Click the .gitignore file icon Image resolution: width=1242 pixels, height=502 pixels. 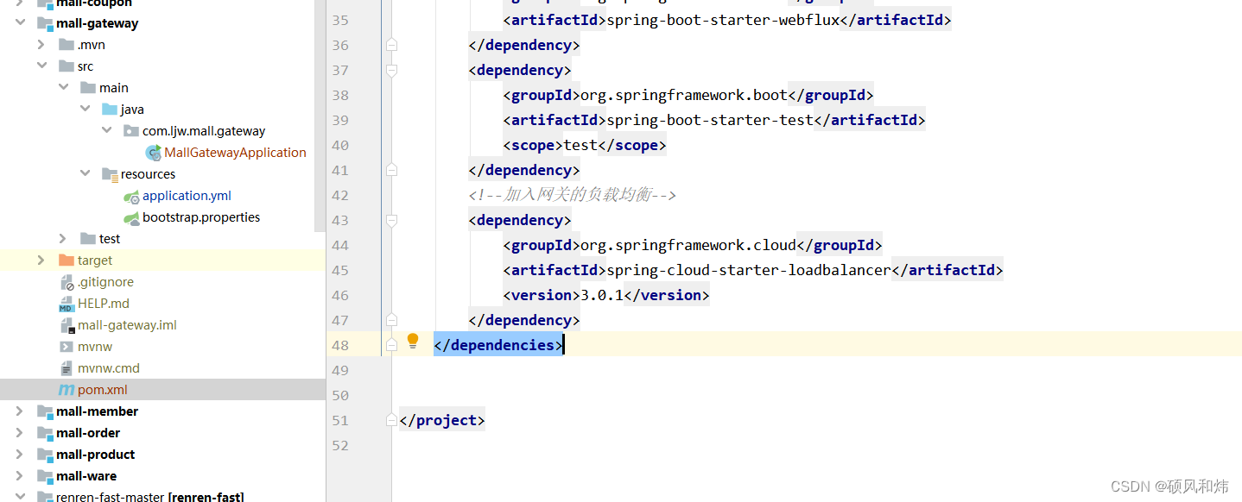click(x=67, y=282)
